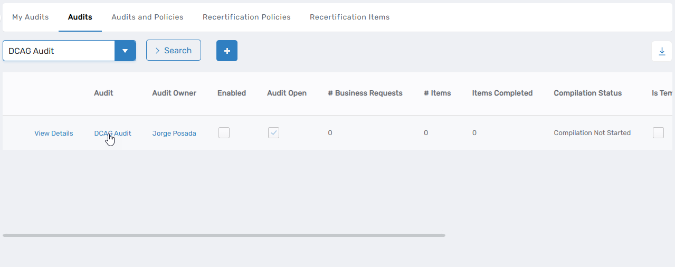The image size is (675, 267).
Task: Open View Details link for the audit
Action: pos(54,133)
